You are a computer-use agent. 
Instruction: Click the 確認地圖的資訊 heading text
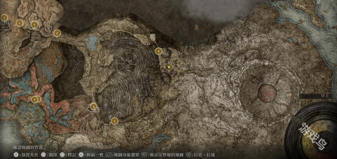(27, 148)
